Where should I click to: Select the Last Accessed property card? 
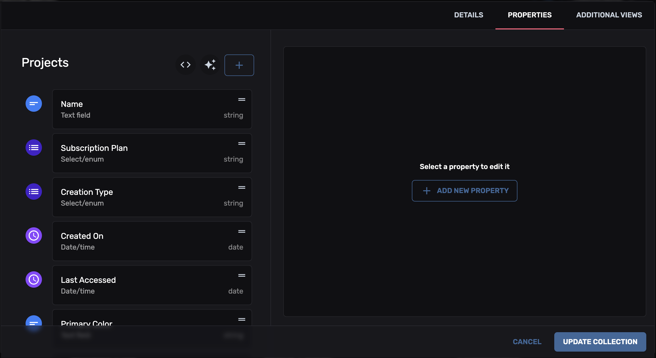(152, 285)
